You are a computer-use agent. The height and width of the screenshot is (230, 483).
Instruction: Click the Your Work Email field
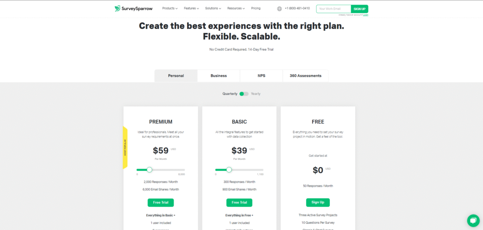tap(333, 9)
